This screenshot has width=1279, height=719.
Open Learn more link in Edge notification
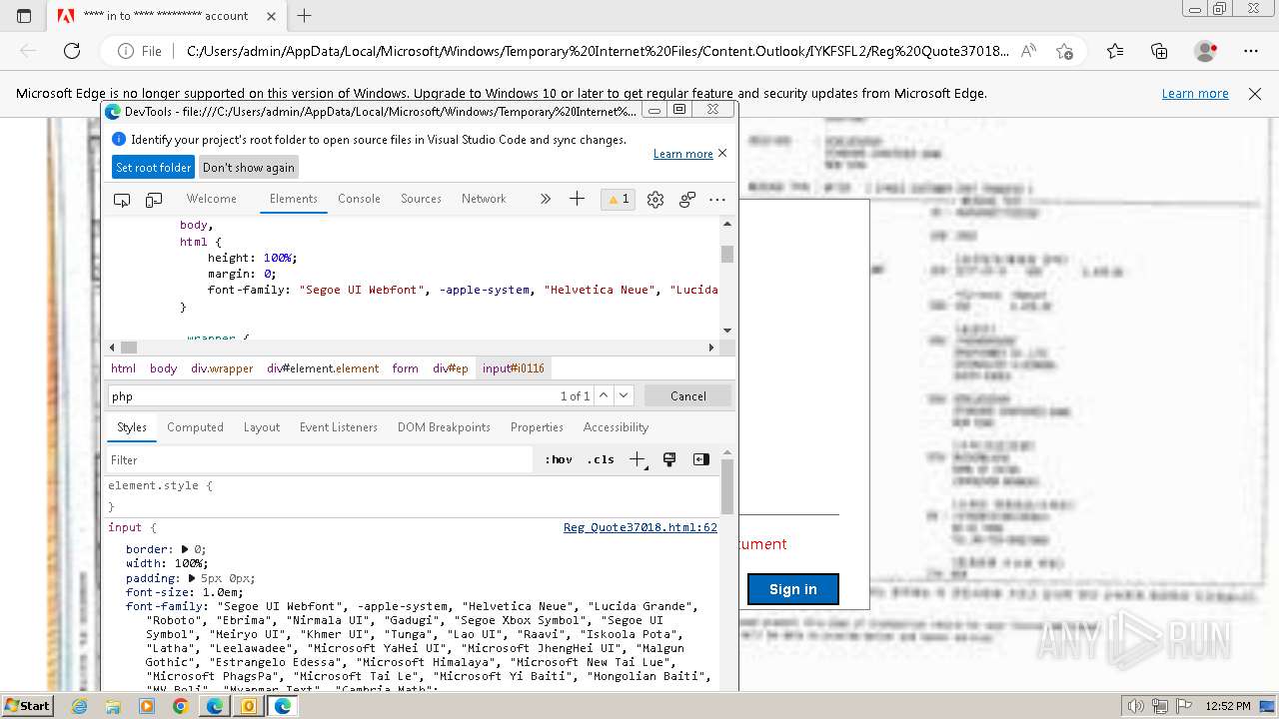coord(1195,94)
